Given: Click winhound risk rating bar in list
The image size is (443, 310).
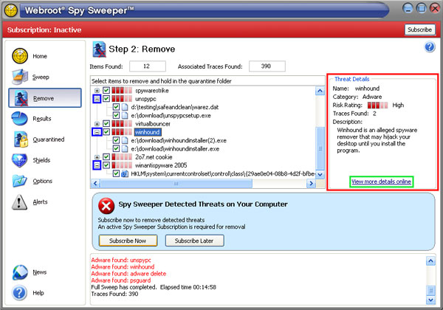Looking at the screenshot, I should 122,132.
